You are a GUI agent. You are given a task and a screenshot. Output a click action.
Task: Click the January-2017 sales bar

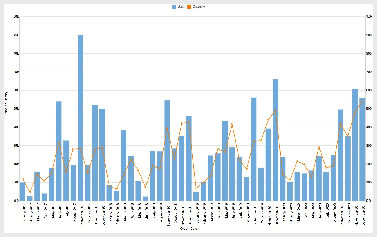[23, 192]
